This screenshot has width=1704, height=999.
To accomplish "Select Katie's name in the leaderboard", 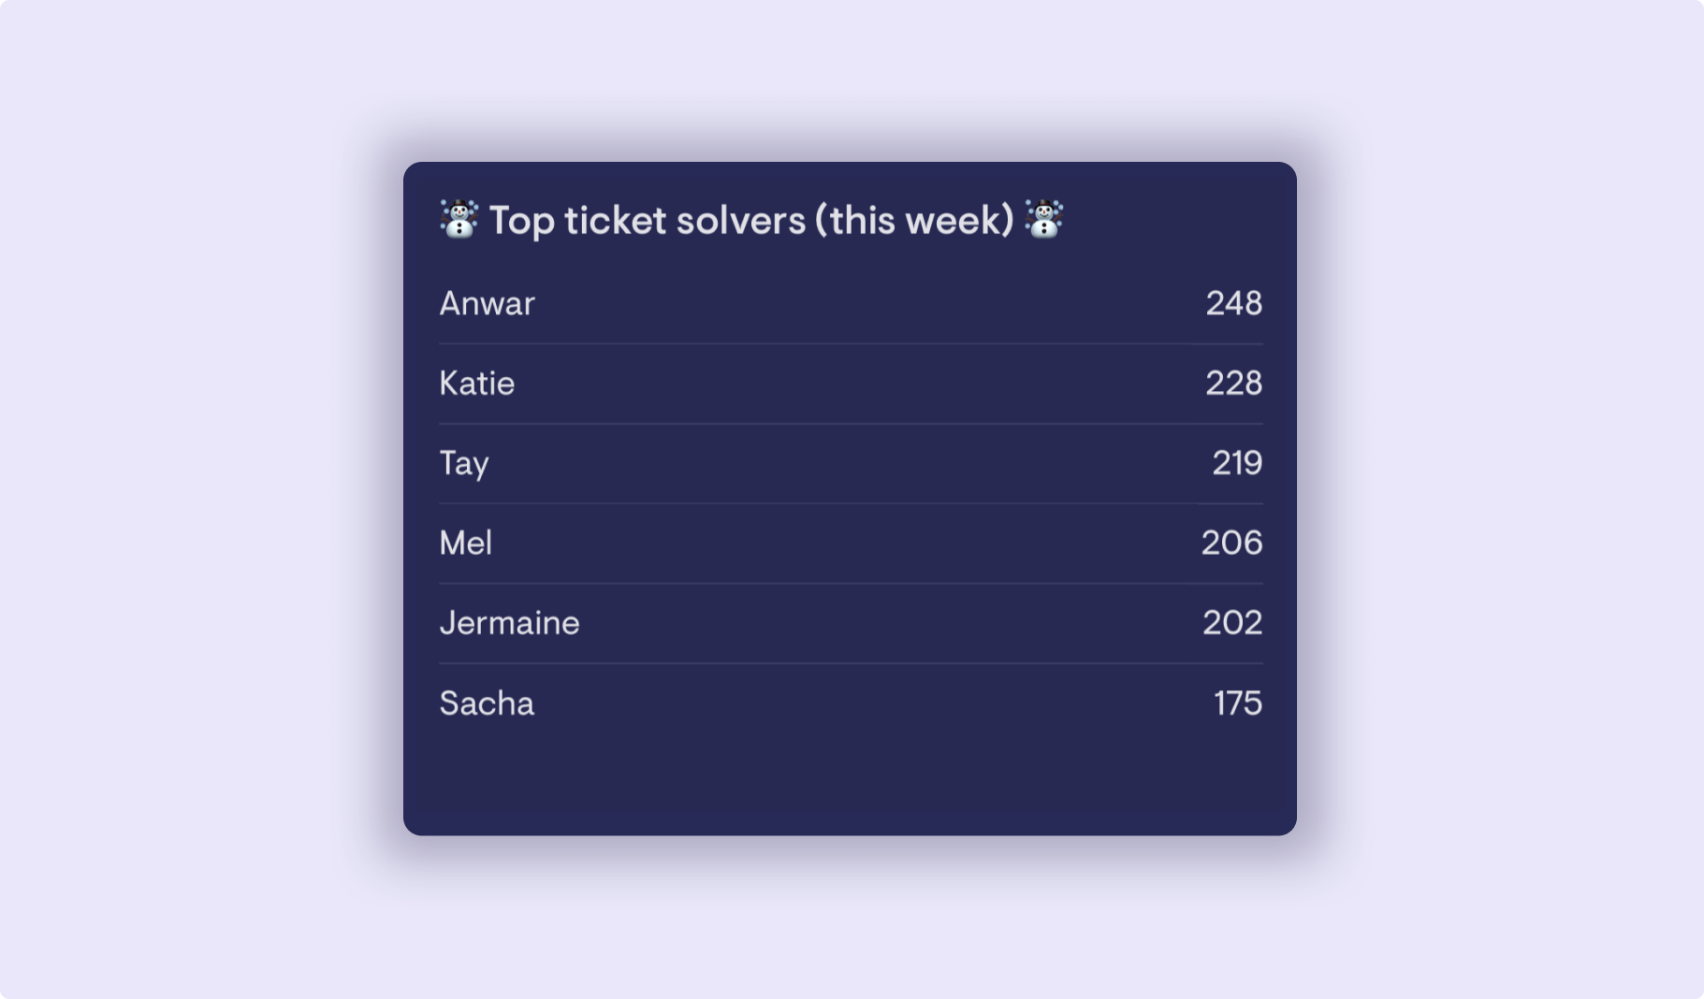I will pos(476,384).
